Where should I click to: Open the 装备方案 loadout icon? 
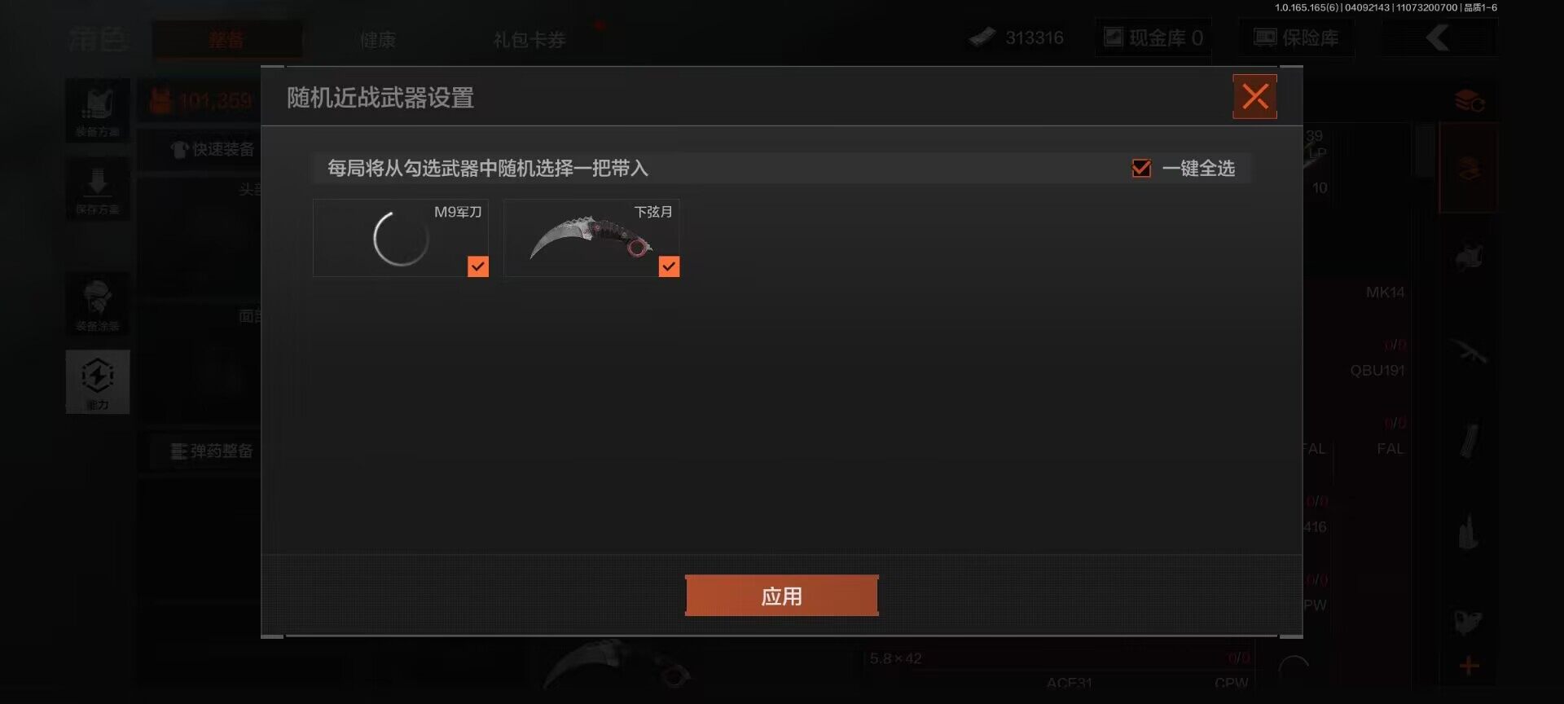98,110
